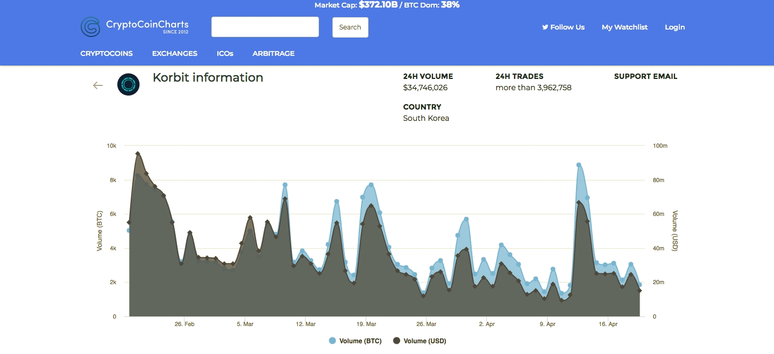
Task: Click the COUNTRY label
Action: point(422,107)
